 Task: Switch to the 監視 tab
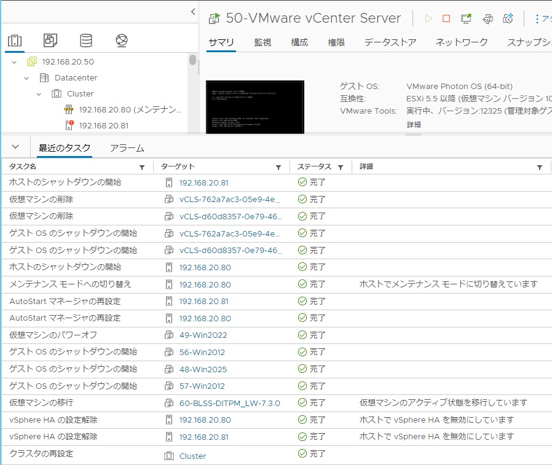(262, 42)
